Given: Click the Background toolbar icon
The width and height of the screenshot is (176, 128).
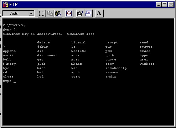Looking at the screenshot, I should tap(88, 14).
